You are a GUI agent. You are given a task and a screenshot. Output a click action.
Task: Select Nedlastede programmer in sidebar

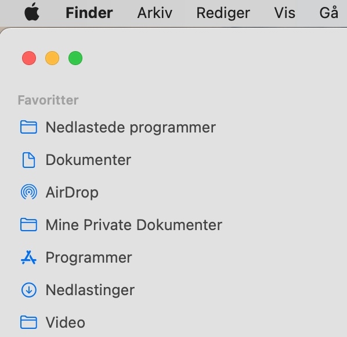pos(131,128)
